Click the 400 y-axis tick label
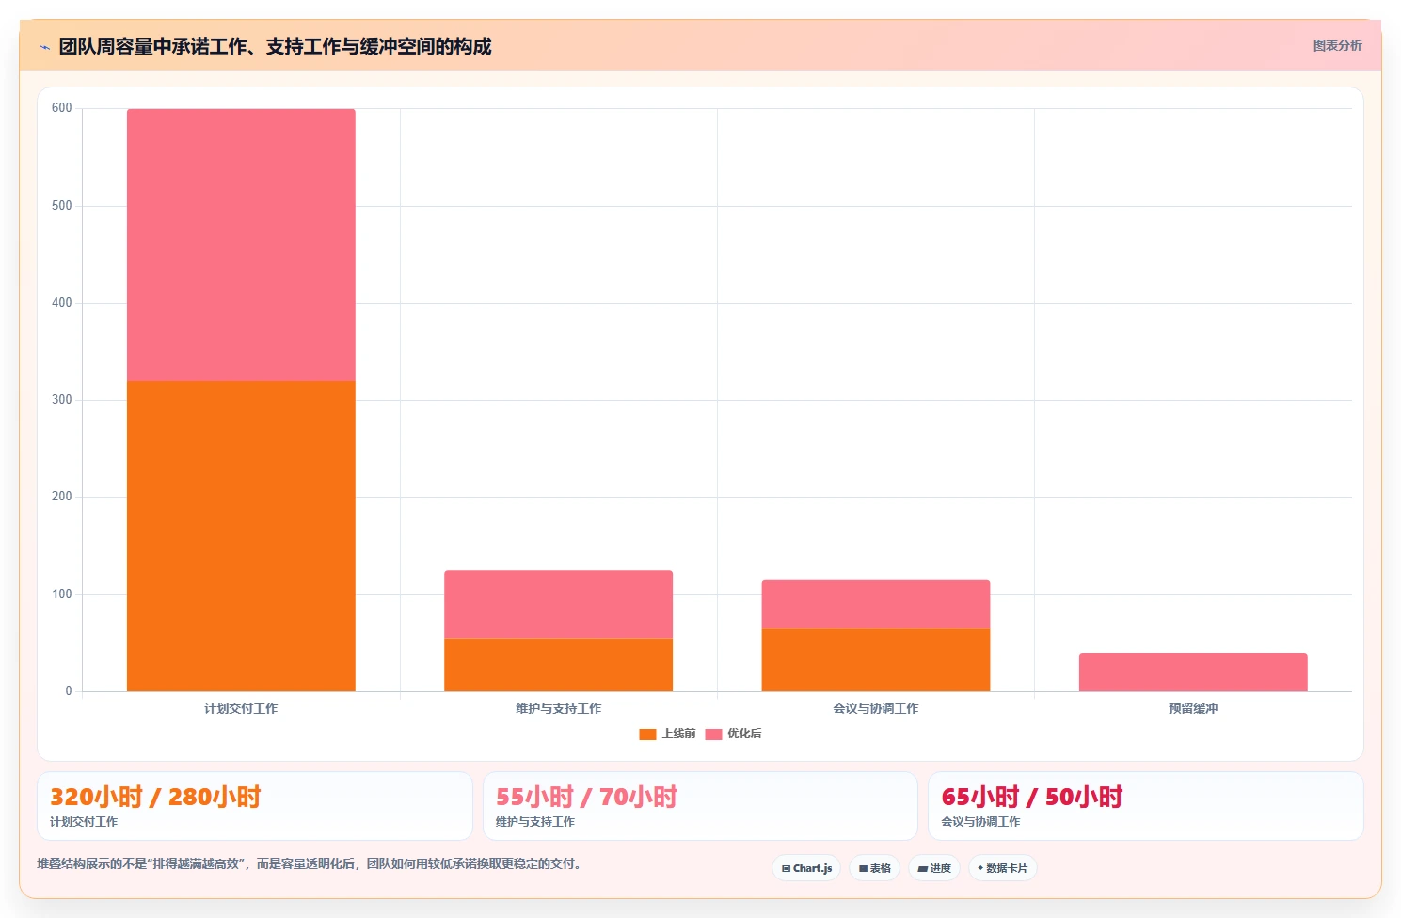This screenshot has height=918, width=1401. (x=62, y=303)
